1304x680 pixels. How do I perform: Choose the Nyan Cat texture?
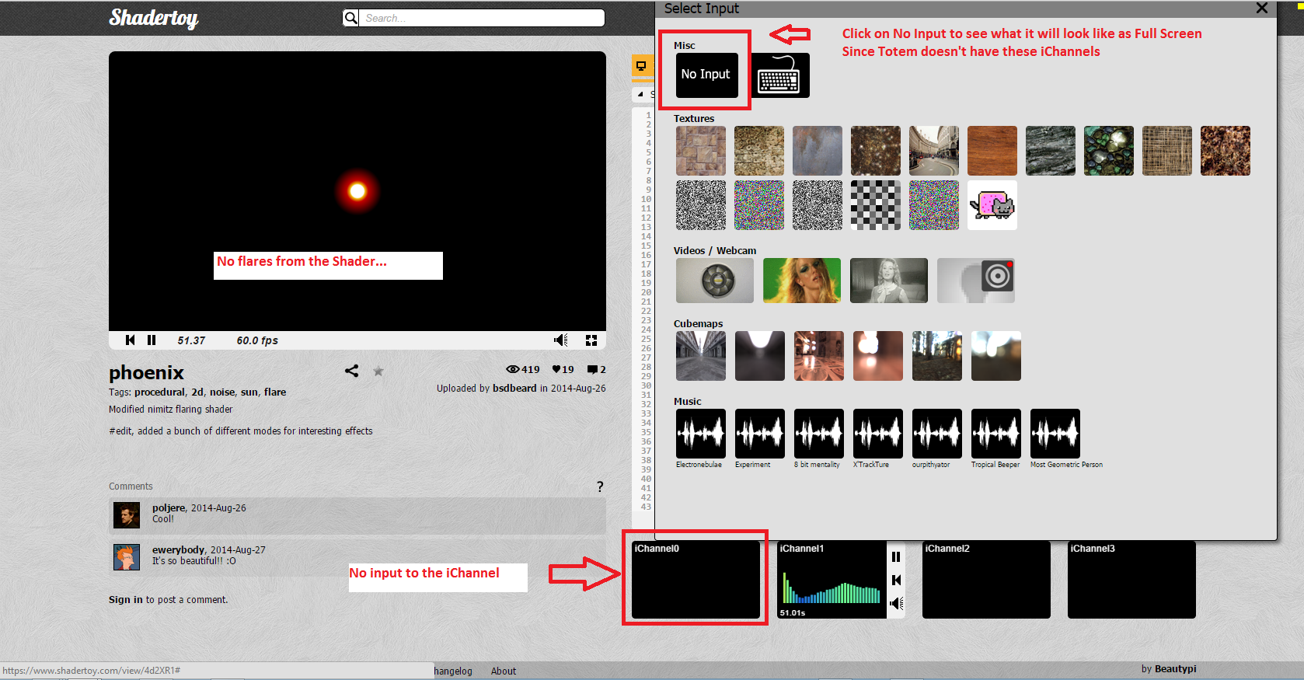tap(992, 205)
